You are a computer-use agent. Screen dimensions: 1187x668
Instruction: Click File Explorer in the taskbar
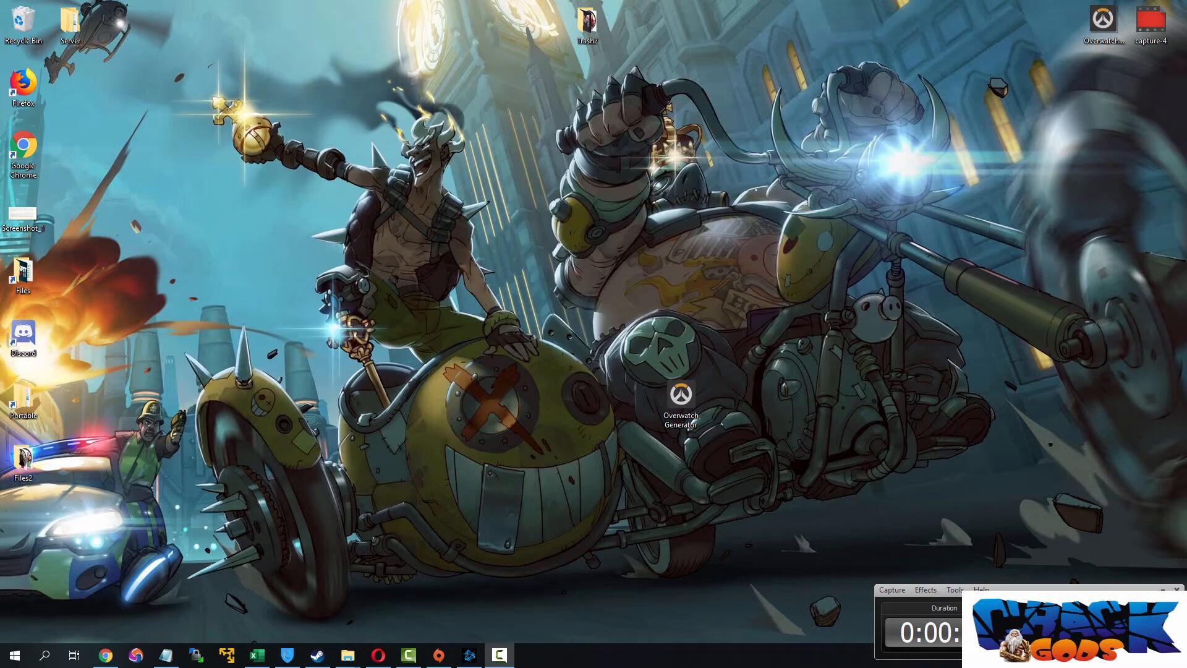coord(347,656)
